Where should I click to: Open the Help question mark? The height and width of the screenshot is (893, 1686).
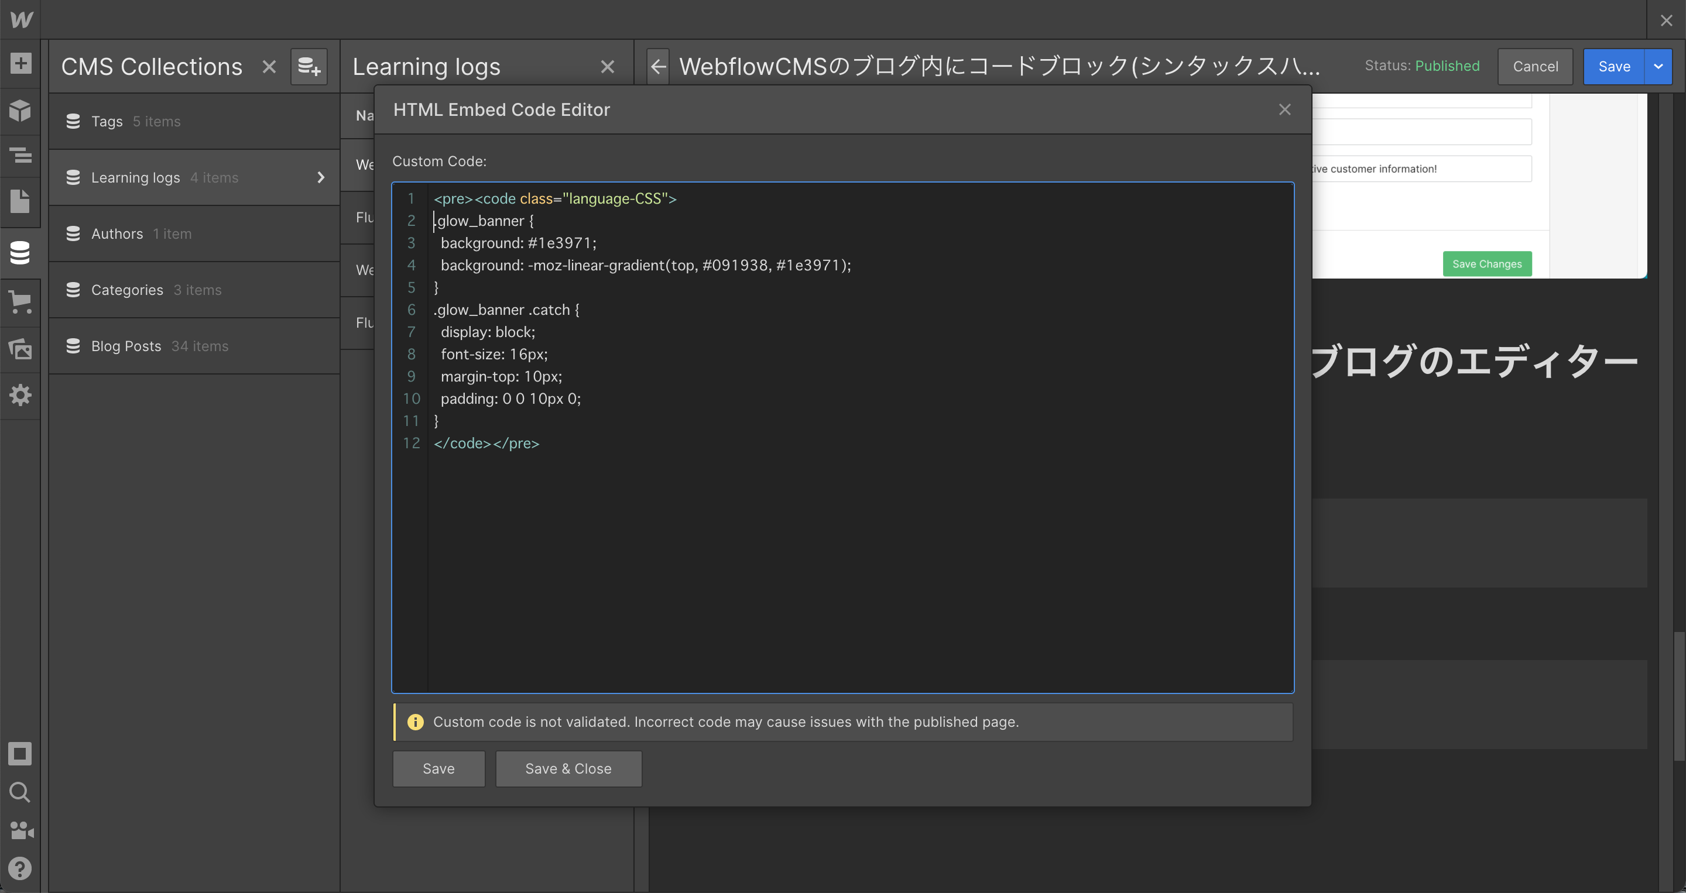coord(20,868)
